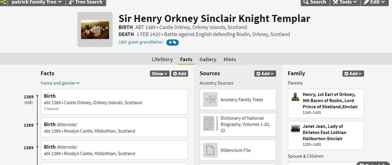
Task: Open the Hints tab
Action: [x=230, y=60]
